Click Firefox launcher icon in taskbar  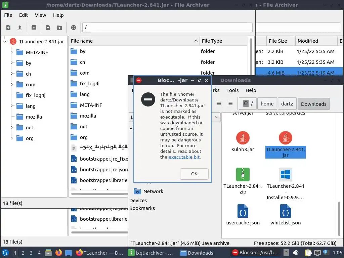58,253
